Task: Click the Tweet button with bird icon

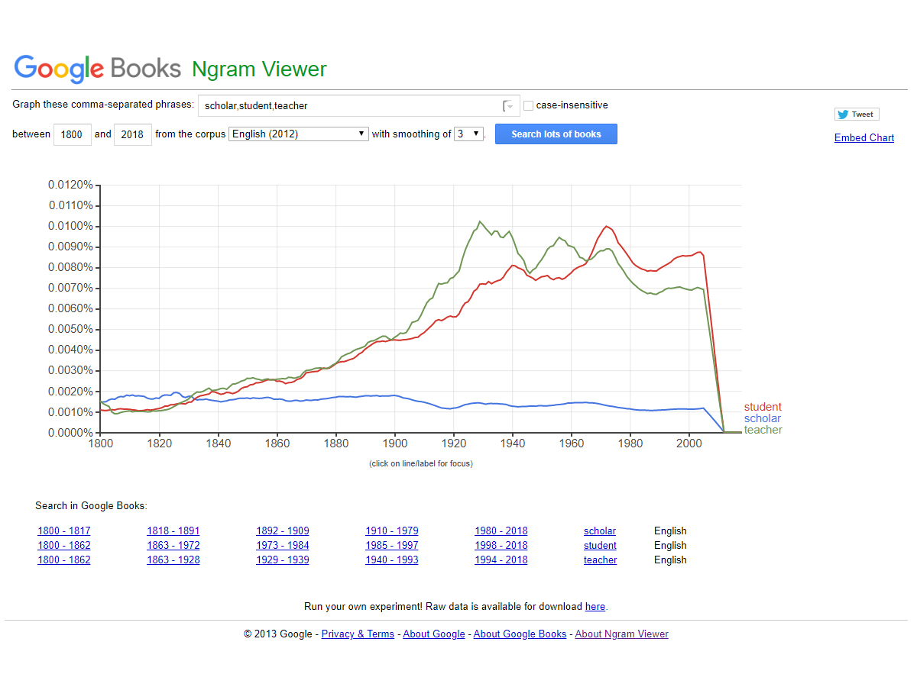Action: 857,114
